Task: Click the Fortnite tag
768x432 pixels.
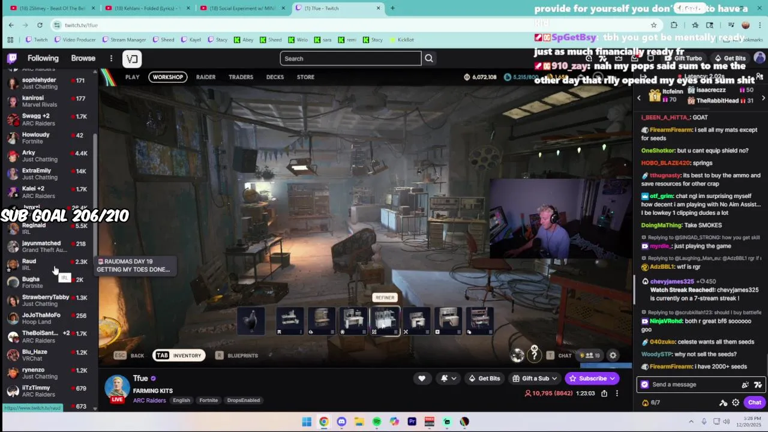Action: coord(209,400)
